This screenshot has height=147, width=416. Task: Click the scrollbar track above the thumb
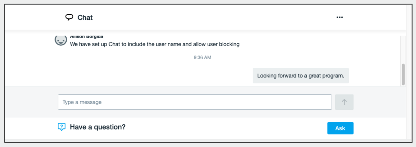pyautogui.click(x=403, y=49)
